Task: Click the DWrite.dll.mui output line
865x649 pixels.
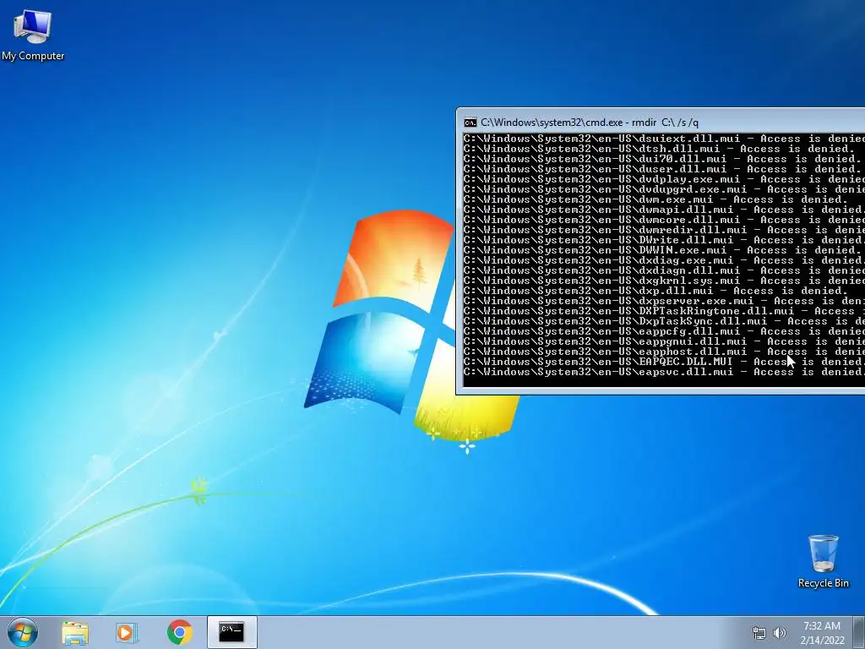Action: (x=664, y=240)
